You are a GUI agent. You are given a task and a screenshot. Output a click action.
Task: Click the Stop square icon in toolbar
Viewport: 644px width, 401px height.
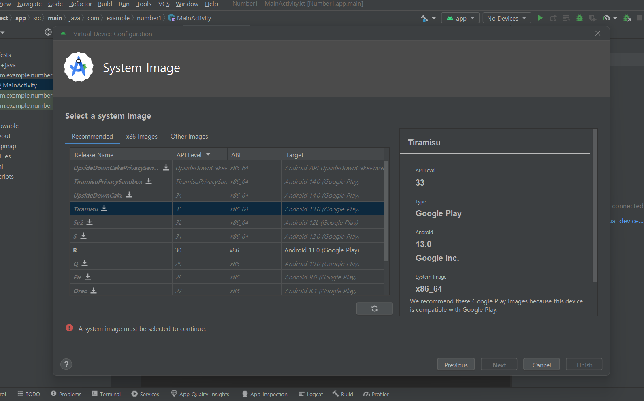(x=640, y=18)
